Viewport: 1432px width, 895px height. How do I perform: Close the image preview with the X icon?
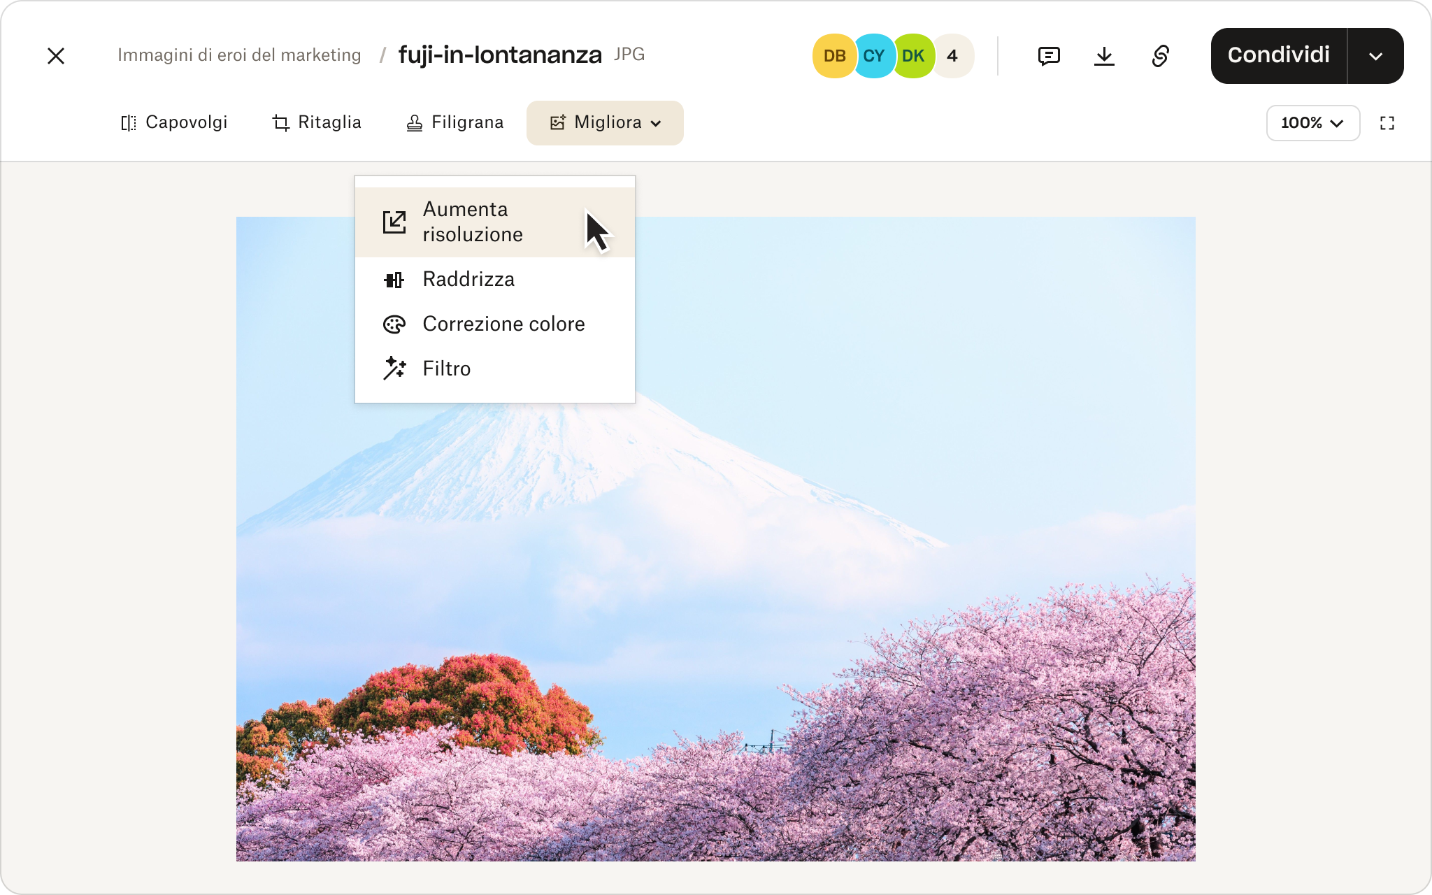click(x=56, y=56)
